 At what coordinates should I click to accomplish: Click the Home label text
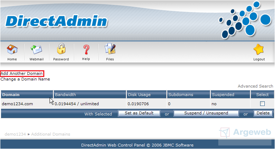point(12,59)
